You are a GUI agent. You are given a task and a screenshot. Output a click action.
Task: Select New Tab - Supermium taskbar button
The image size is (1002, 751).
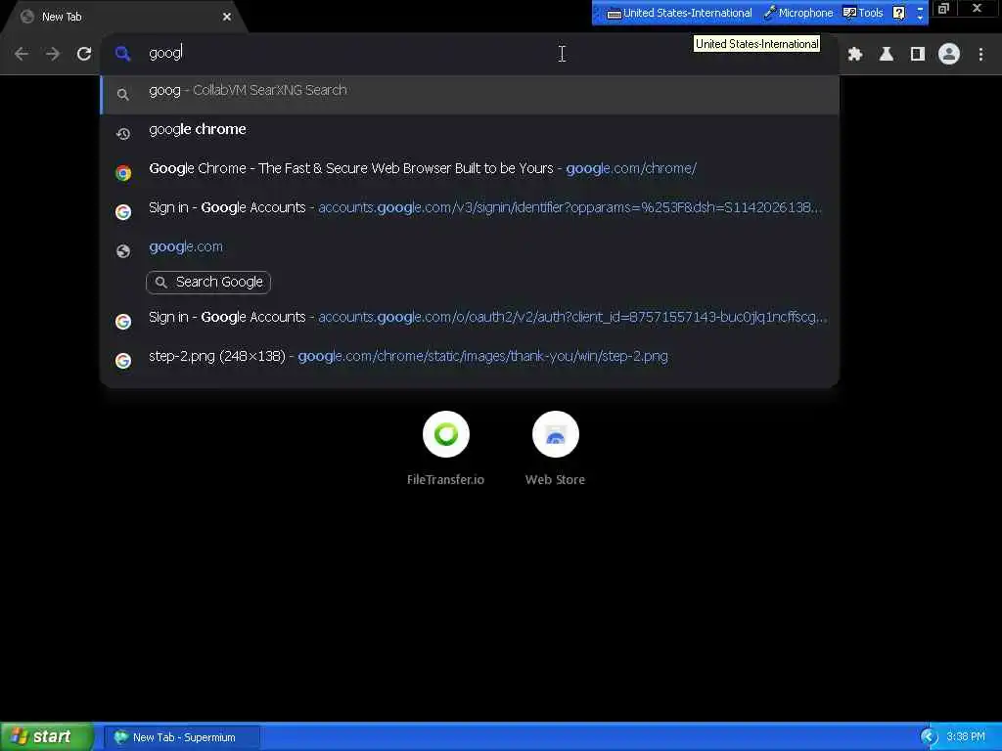click(182, 737)
